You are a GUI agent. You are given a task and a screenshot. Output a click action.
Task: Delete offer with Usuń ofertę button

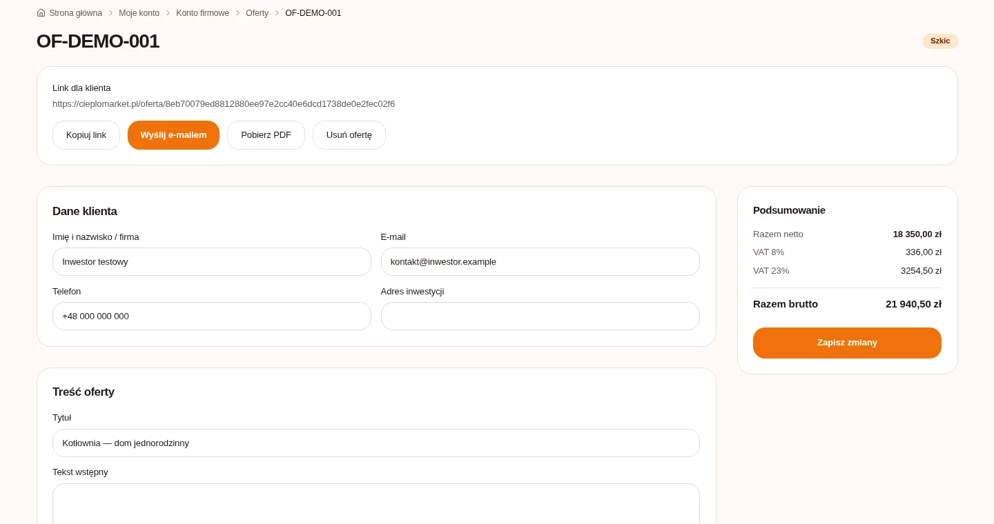[x=349, y=135]
